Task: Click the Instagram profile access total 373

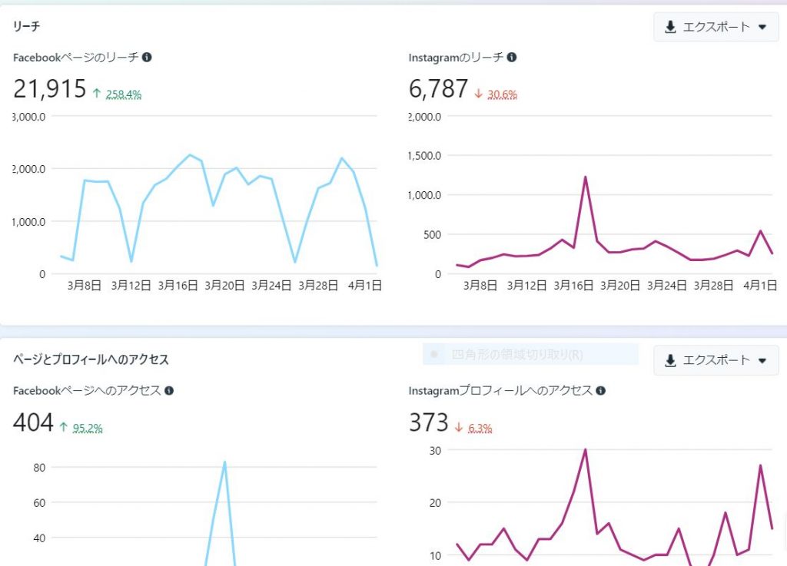Action: pyautogui.click(x=429, y=422)
